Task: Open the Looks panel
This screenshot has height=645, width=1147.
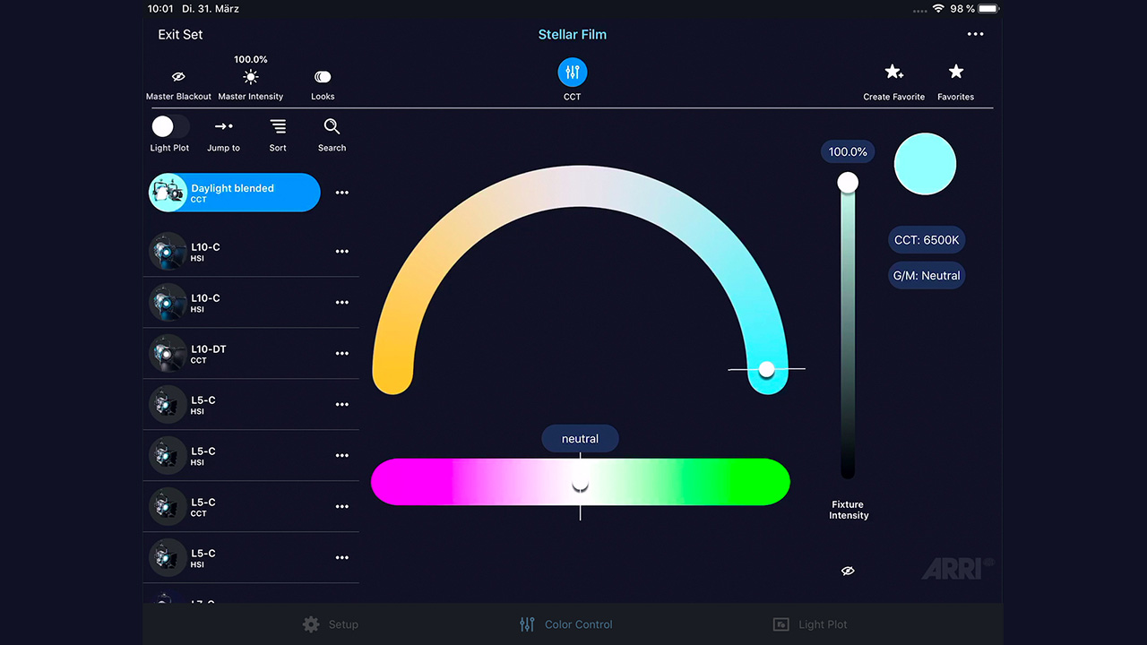Action: [323, 78]
